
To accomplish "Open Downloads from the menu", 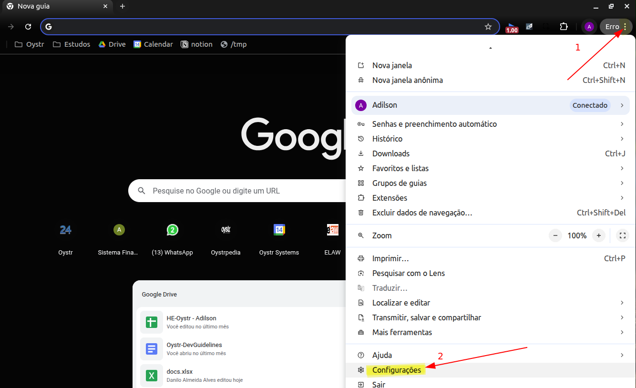I will [491, 153].
